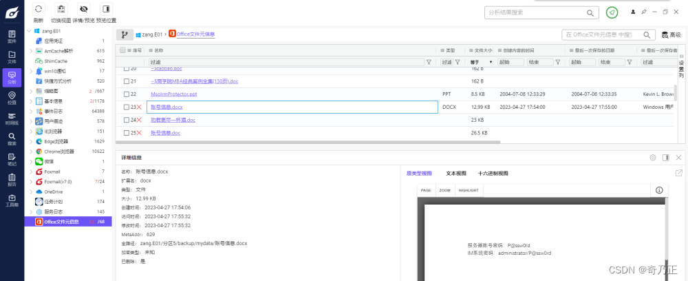Screen dimensions: 688x281
Task: Open preview in external pop-out icon
Action: 679,173
